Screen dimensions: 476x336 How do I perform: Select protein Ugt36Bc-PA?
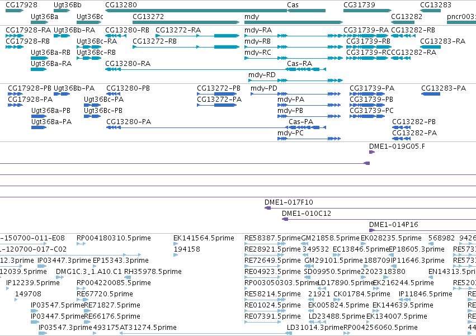104,100
